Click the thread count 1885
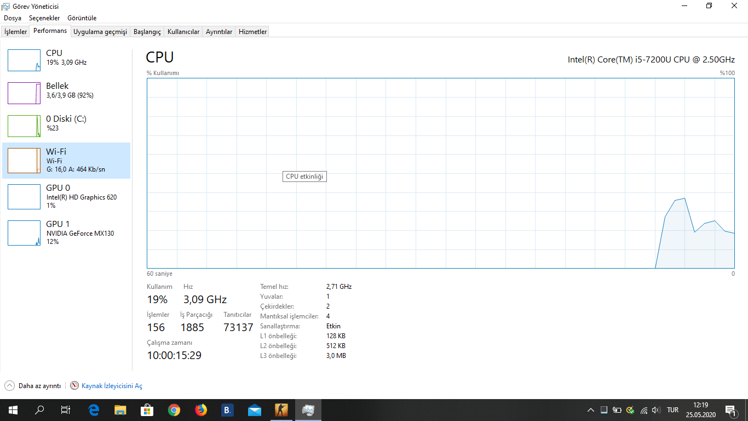 click(192, 327)
